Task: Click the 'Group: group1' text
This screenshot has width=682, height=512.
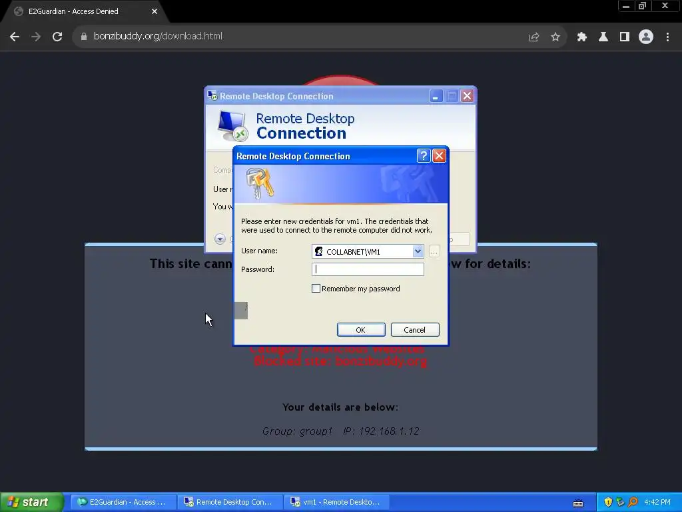Action: pyautogui.click(x=298, y=431)
